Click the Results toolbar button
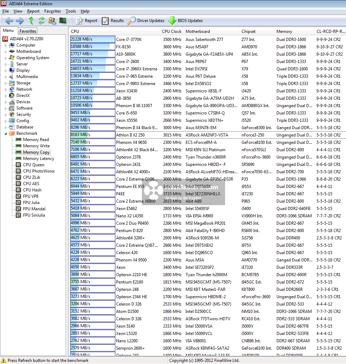This screenshot has width=346, height=364. [113, 21]
